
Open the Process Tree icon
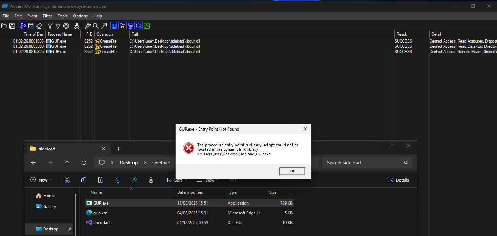pos(77,26)
